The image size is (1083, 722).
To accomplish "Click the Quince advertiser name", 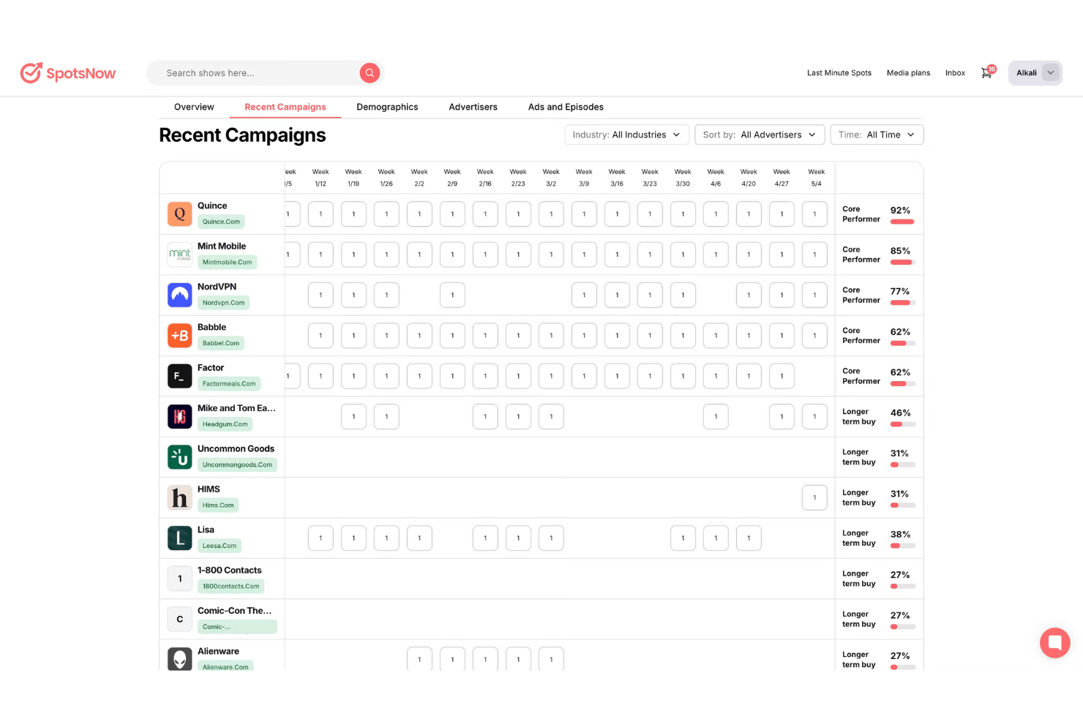I will coord(212,206).
